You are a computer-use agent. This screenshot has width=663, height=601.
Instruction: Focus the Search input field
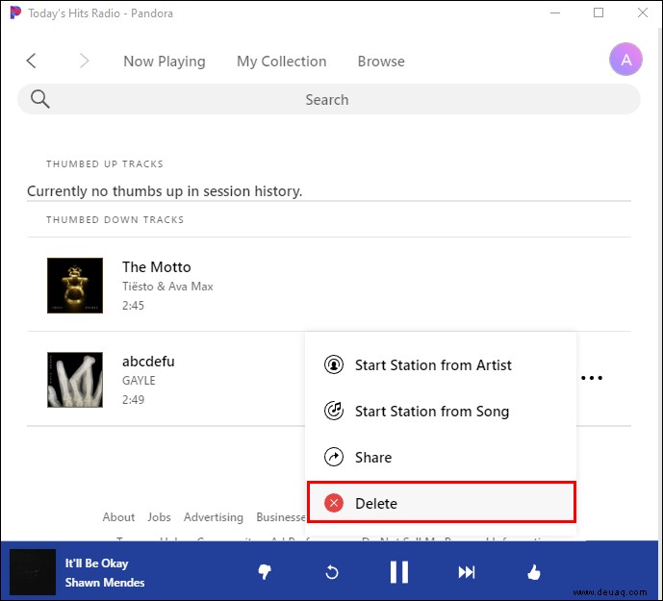pyautogui.click(x=329, y=99)
